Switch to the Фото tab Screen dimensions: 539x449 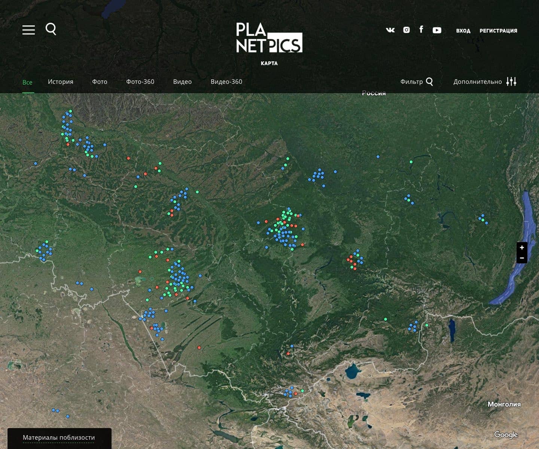click(100, 82)
